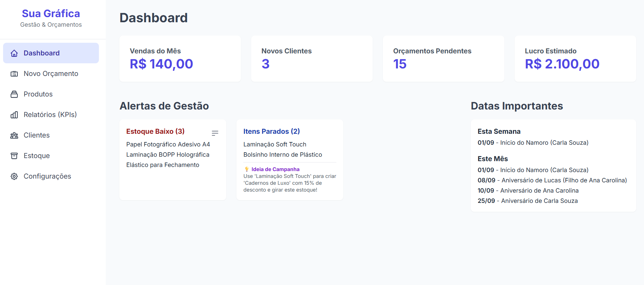Click the Lucro Estimado value
The width and height of the screenshot is (644, 285).
pos(562,64)
